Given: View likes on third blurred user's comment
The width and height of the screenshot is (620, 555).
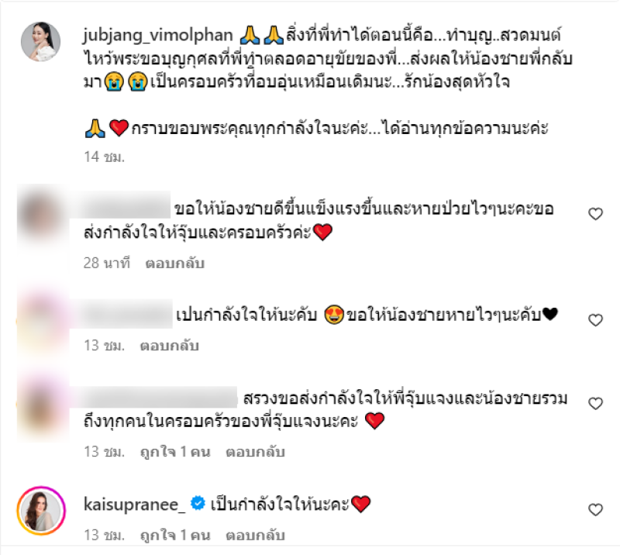Looking at the screenshot, I should point(175,451).
